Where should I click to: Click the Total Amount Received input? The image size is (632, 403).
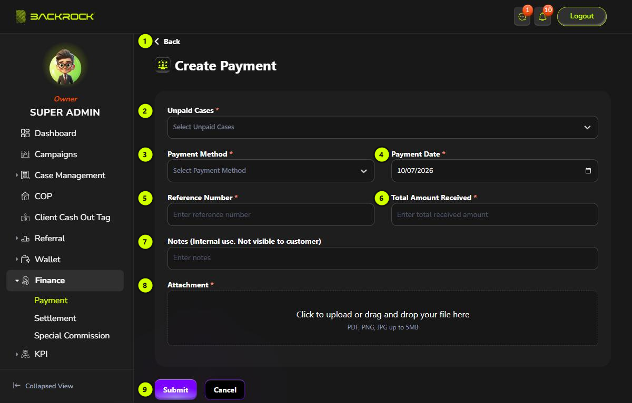coord(495,214)
